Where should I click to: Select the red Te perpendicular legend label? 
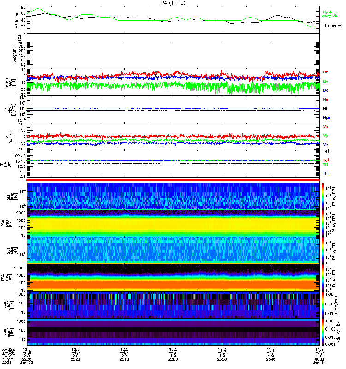326,160
